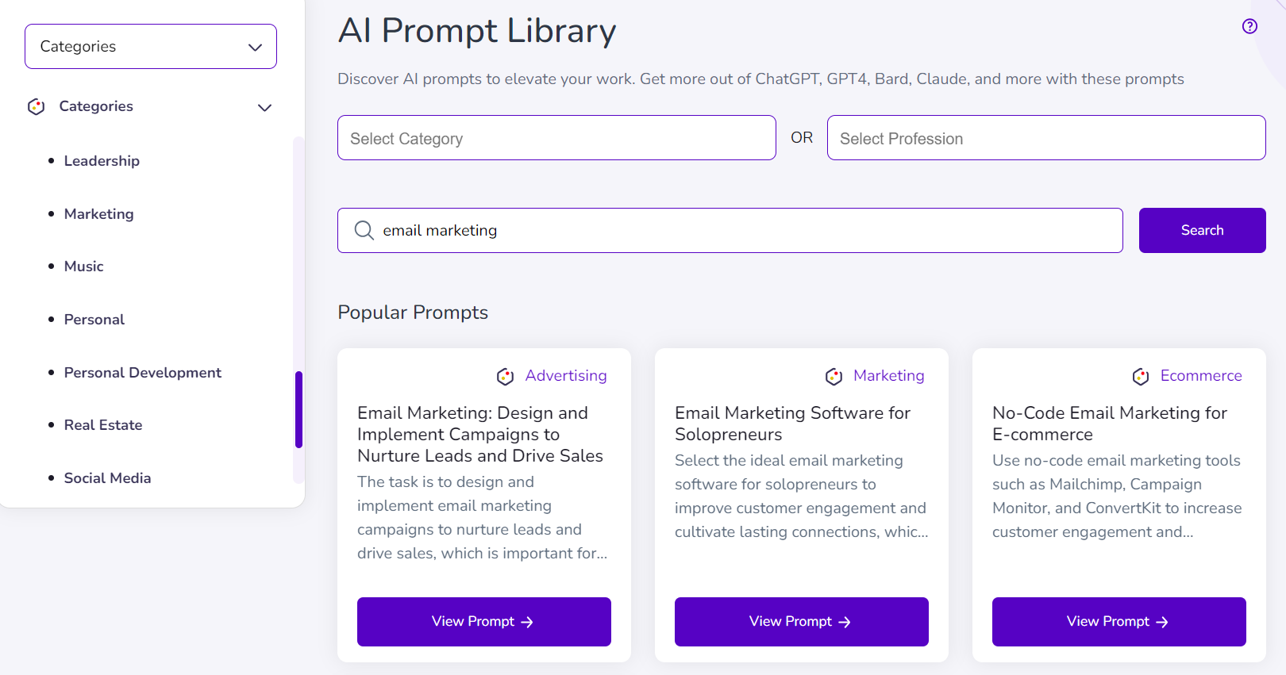1286x675 pixels.
Task: Open the Select Profession combo box
Action: tap(1045, 138)
